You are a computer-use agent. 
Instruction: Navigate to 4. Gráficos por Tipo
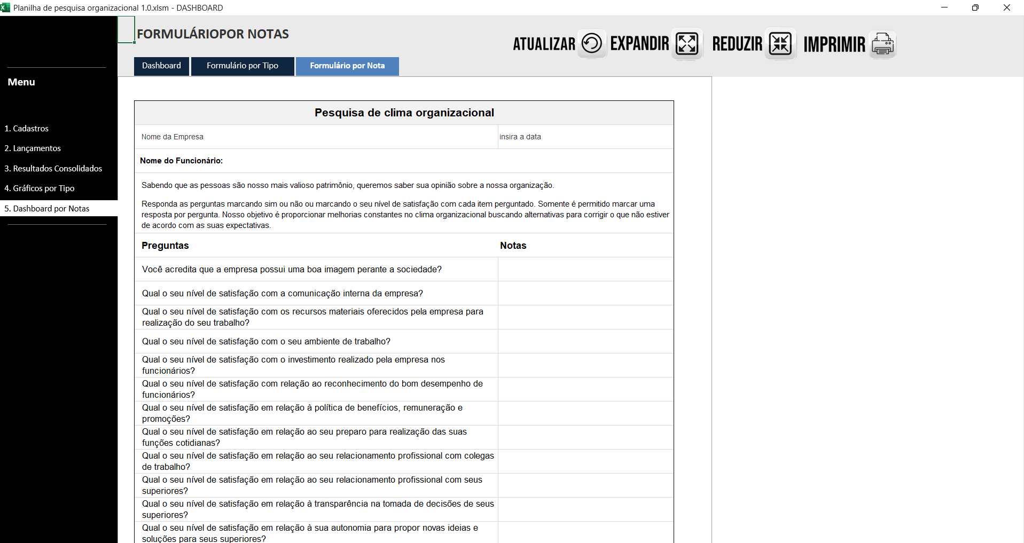pyautogui.click(x=40, y=188)
